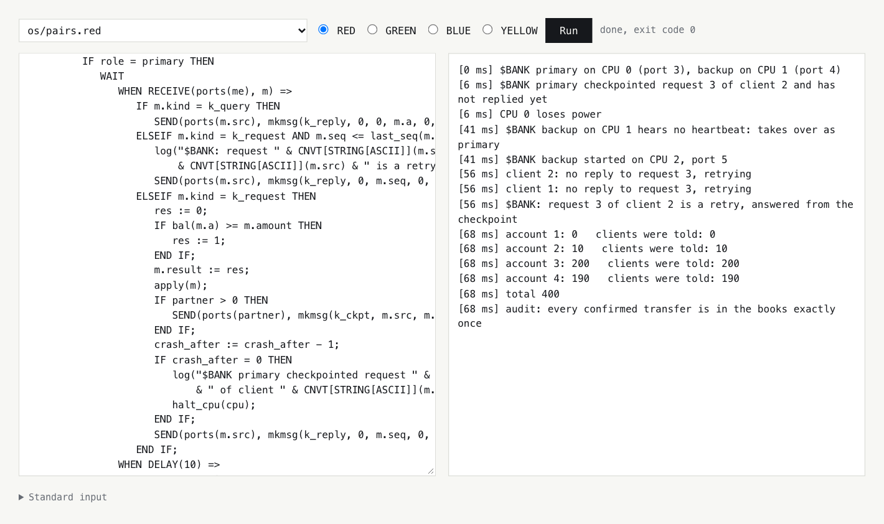Click the 'done, exit code 0' status text
Screen dimensions: 884x524
coord(647,30)
